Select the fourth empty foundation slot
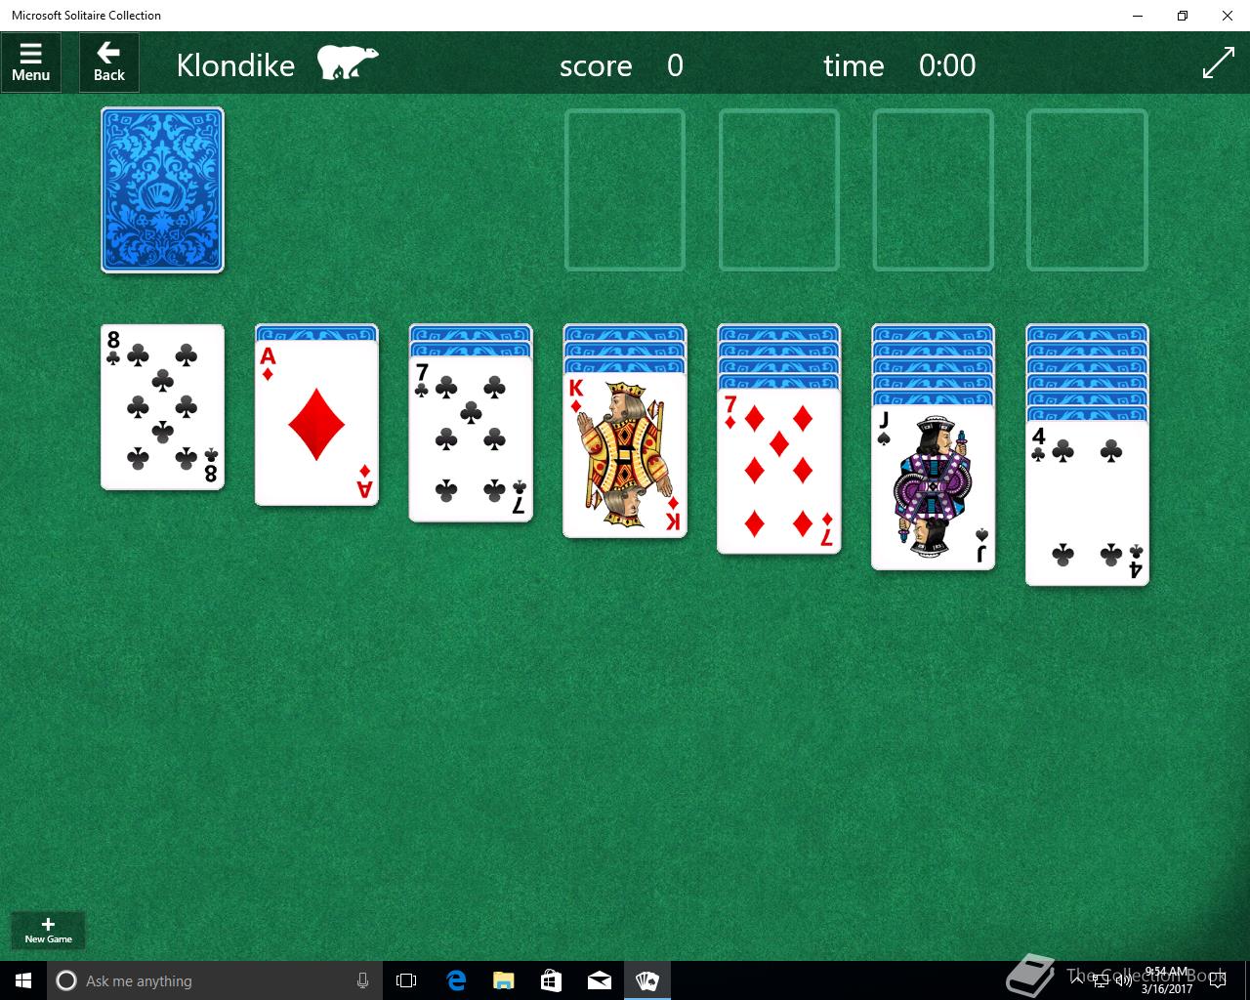 [x=1087, y=189]
